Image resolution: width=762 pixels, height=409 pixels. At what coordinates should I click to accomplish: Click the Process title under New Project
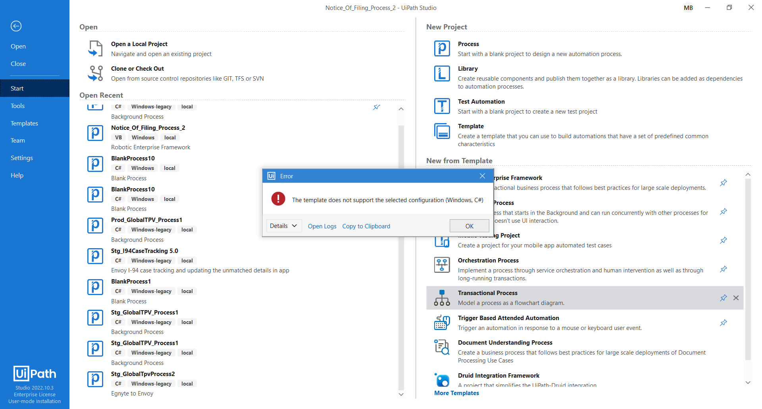[468, 44]
